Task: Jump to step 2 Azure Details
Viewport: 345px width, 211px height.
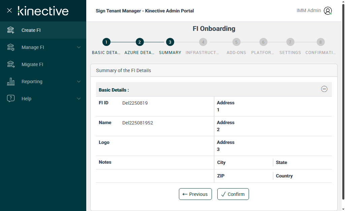Action: pos(139,42)
